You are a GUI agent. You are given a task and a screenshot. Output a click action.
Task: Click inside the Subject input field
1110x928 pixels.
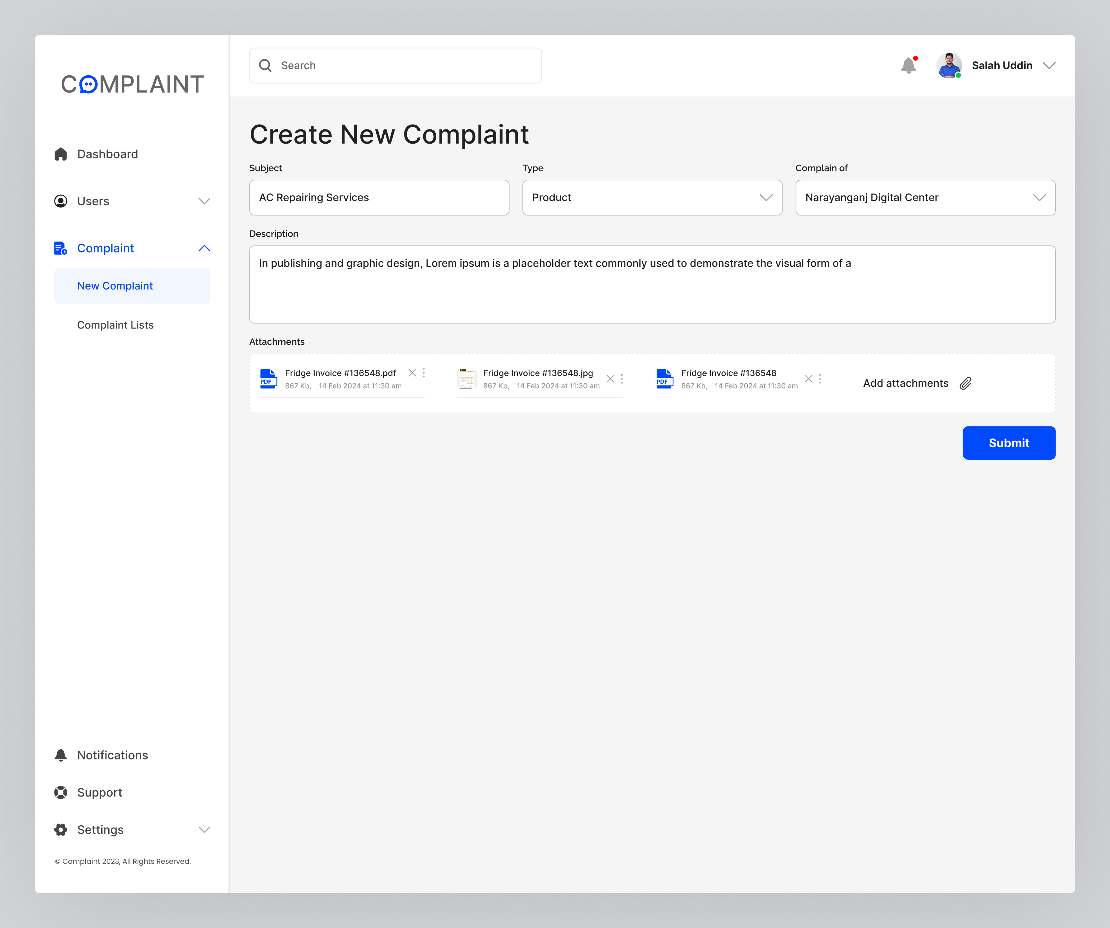378,197
